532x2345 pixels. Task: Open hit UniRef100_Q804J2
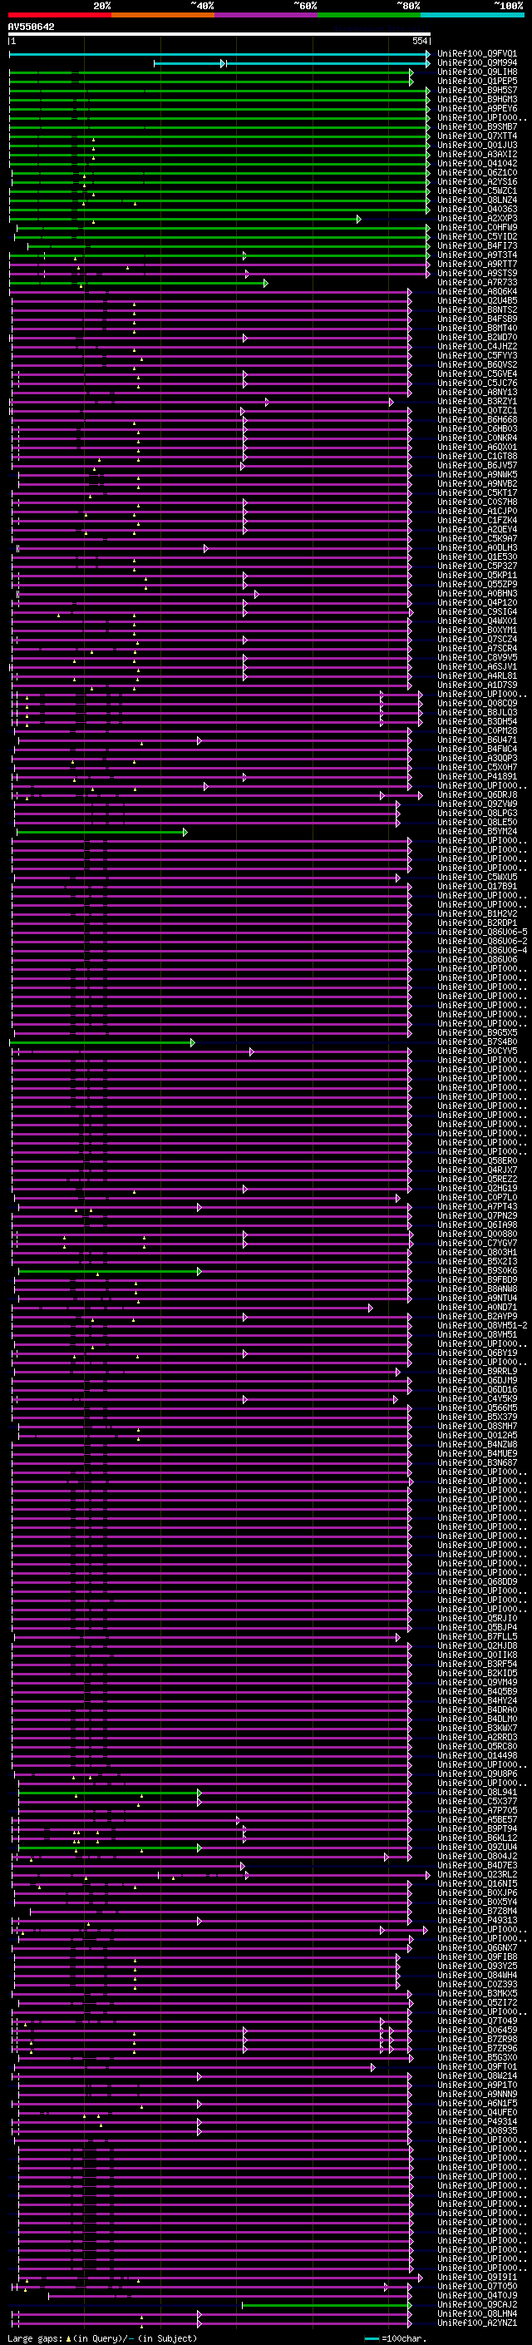[477, 1856]
